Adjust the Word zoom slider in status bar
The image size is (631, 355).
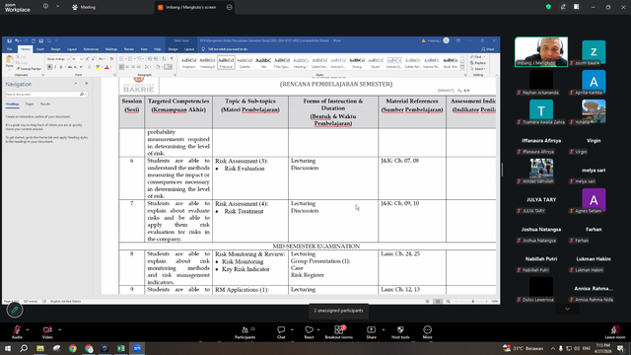[x=473, y=301]
